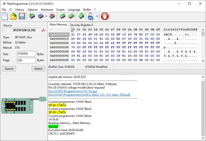The image size is (206, 141).
Task: Select address row 0x00000020
Action: point(59,43)
